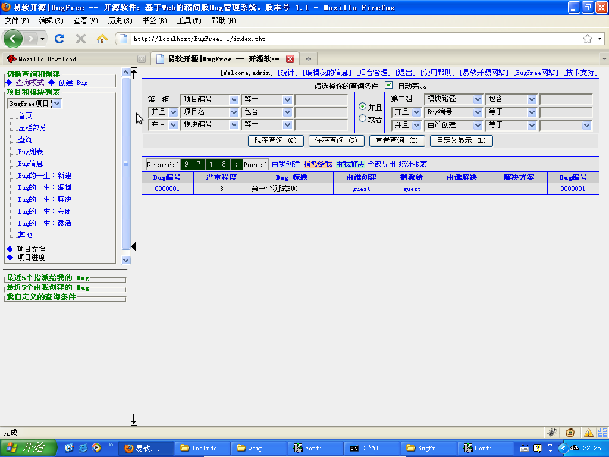Switch to the Include folder taskbar button

[x=202, y=448]
